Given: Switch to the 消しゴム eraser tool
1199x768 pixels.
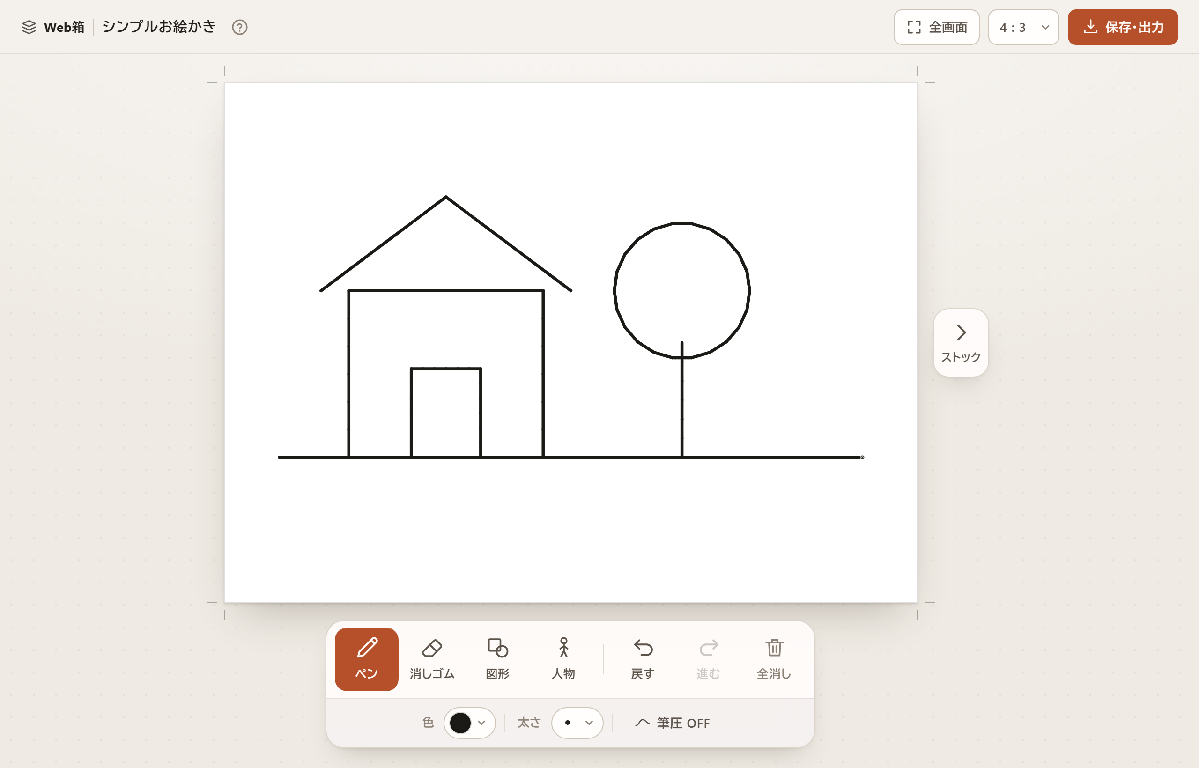Looking at the screenshot, I should pyautogui.click(x=432, y=659).
